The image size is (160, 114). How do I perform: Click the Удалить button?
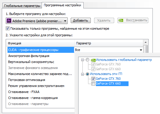point(104,20)
